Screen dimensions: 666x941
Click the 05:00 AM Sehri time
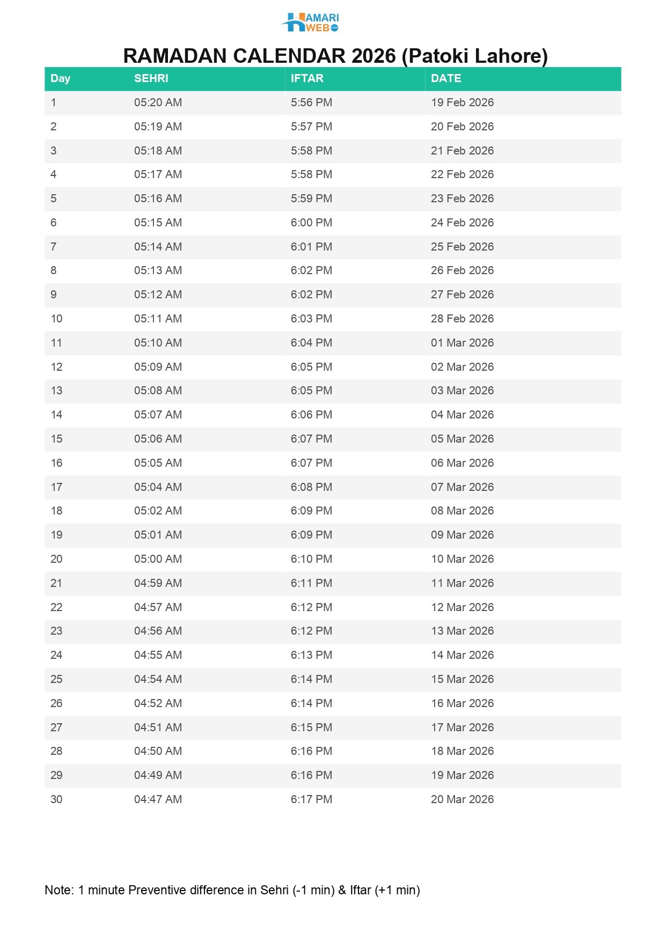158,559
